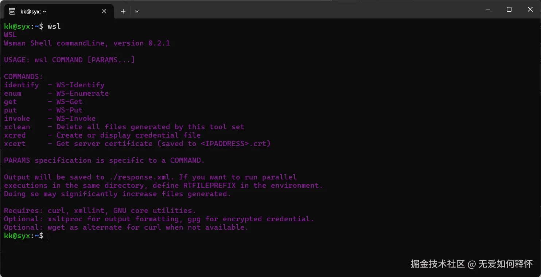Select the kk@syx: ~ tab title
Viewport: 541px width, 277px height.
(33, 11)
